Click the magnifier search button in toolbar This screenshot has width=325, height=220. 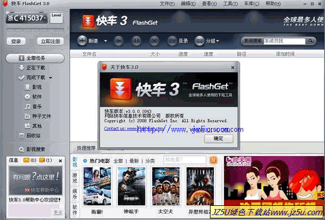coord(310,41)
